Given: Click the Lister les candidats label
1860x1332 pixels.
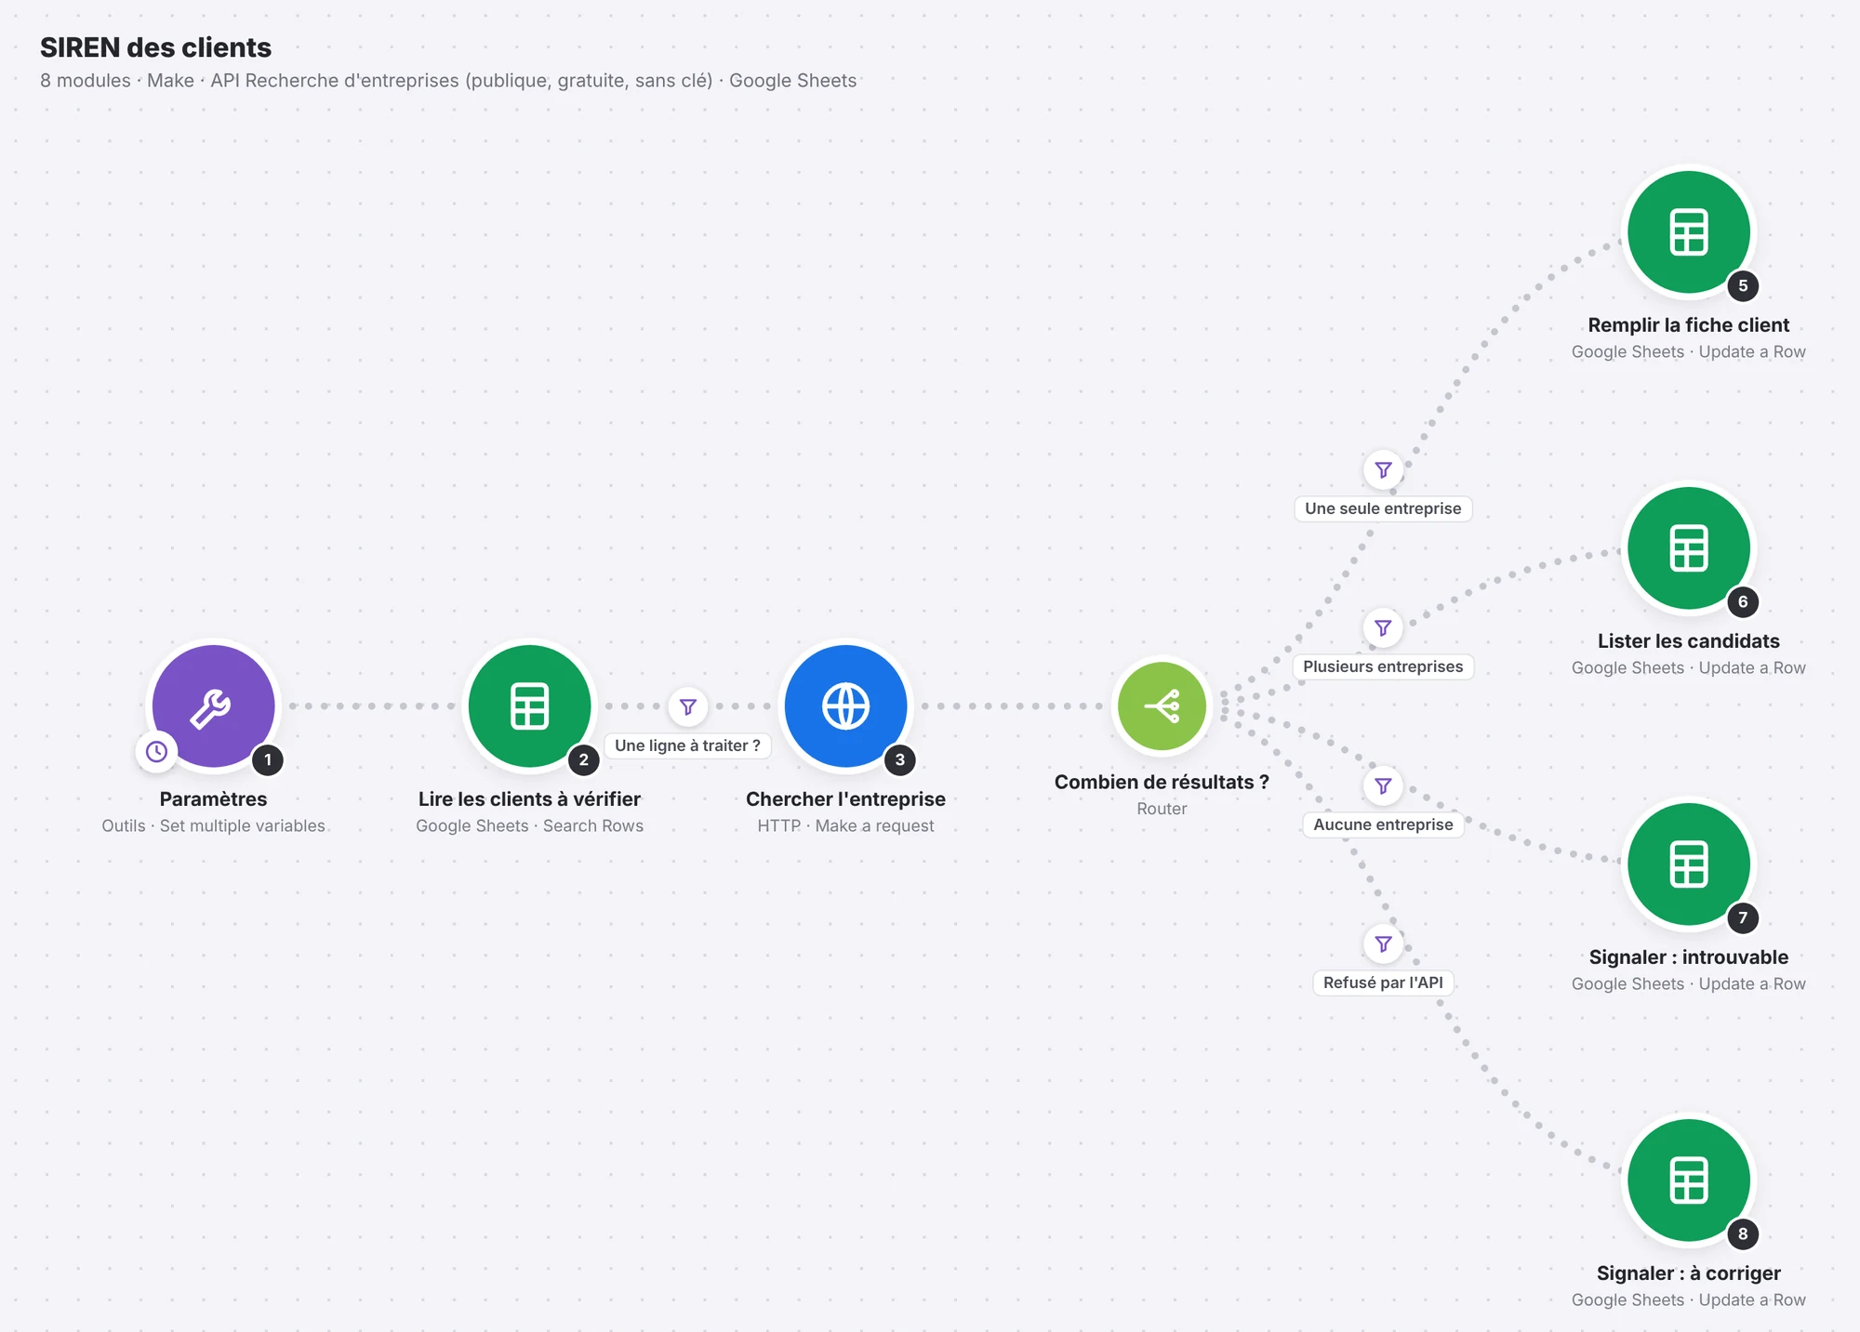Looking at the screenshot, I should 1688,640.
